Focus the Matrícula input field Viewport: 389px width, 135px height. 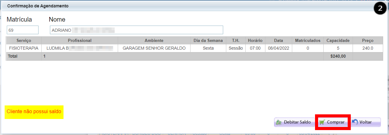(23, 30)
